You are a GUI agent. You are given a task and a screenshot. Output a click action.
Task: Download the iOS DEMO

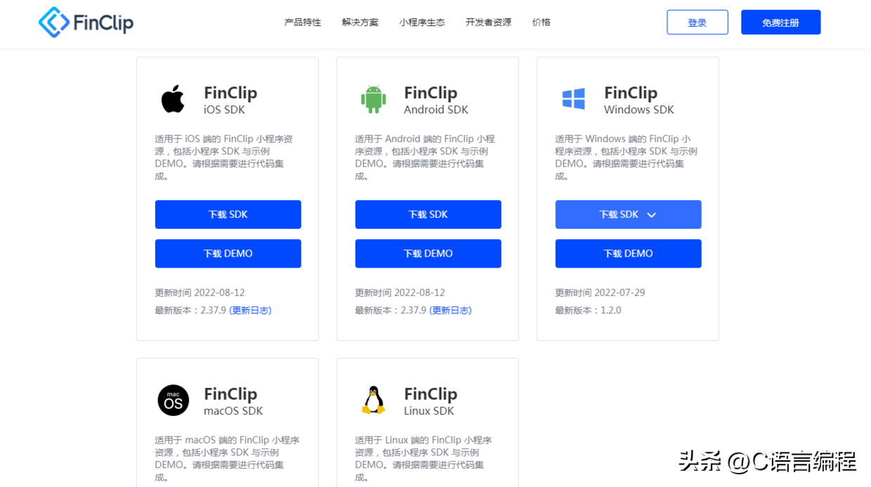pos(228,254)
